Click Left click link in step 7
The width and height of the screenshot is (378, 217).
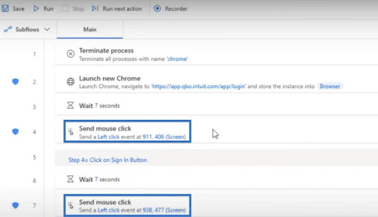(109, 210)
